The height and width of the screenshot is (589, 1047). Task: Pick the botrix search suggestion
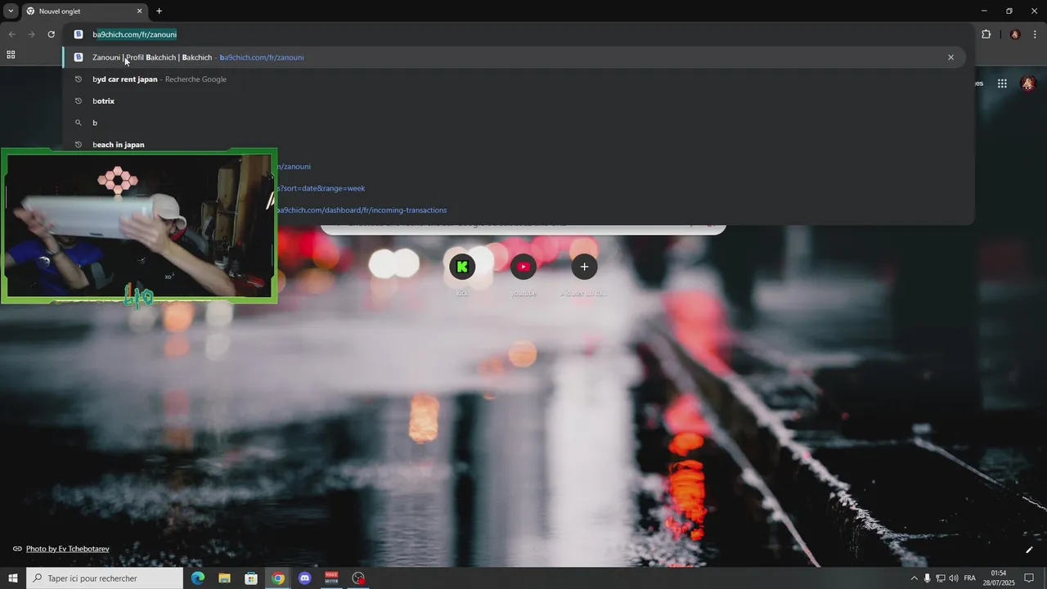point(515,101)
